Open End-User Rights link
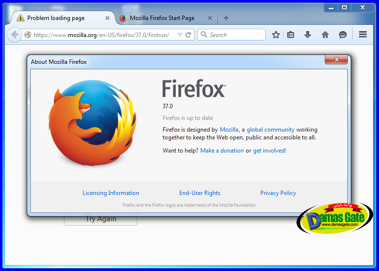The height and width of the screenshot is (271, 379). tap(200, 193)
